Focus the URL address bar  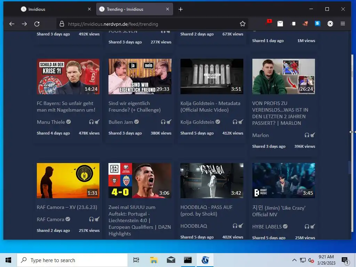pyautogui.click(x=152, y=24)
